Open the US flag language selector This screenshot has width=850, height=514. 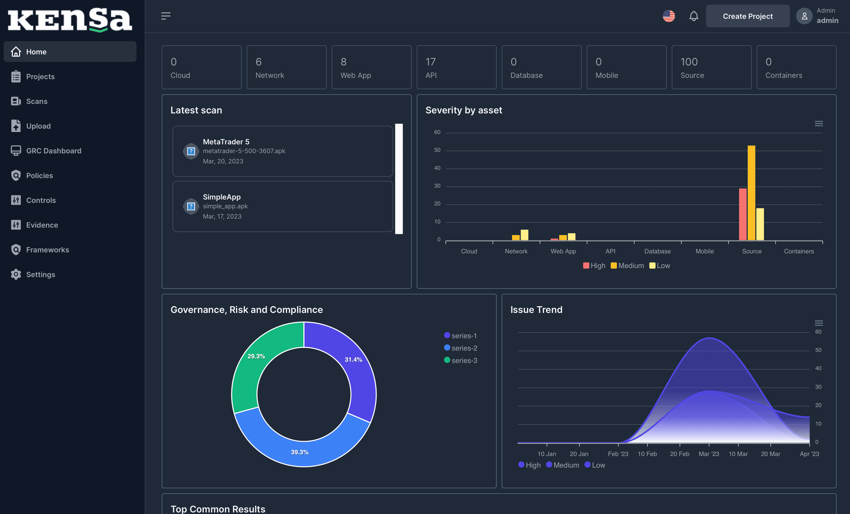(669, 16)
